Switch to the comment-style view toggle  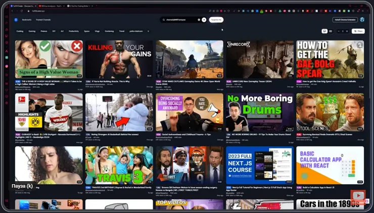point(324,31)
